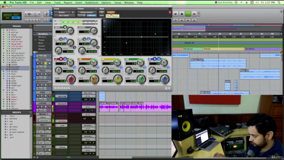This screenshot has width=284, height=160.
Task: Click the NLS Buss insert on Master 1
Action: click(61, 121)
